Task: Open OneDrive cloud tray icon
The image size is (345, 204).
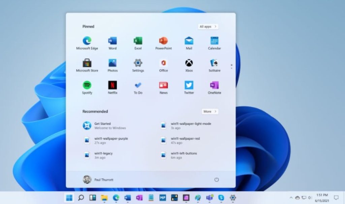Action: [297, 198]
